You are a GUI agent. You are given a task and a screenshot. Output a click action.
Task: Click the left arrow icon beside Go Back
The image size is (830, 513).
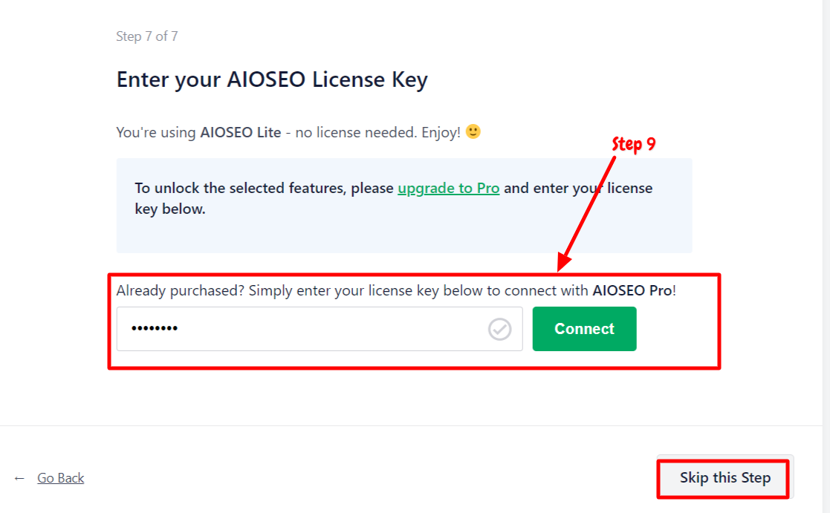[x=19, y=478]
